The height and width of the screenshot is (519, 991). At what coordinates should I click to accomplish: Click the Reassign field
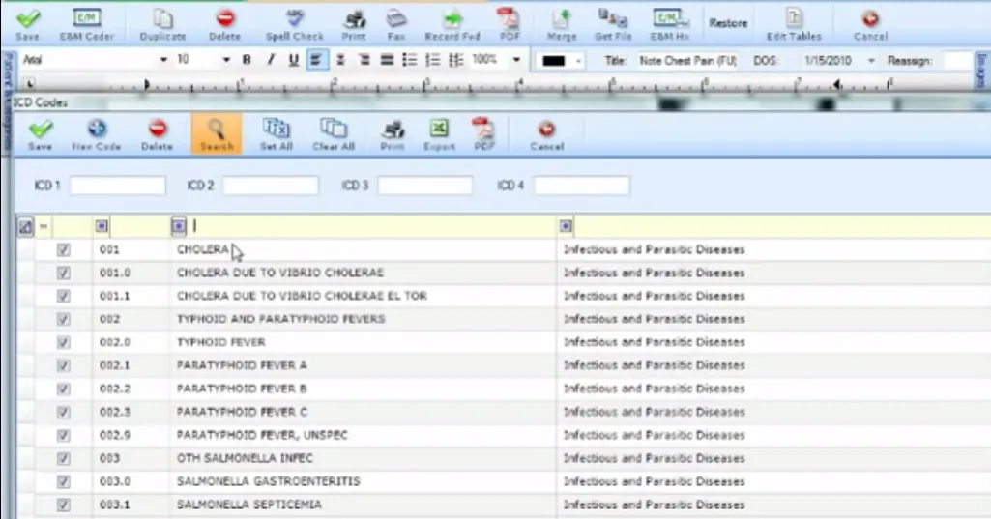[957, 61]
